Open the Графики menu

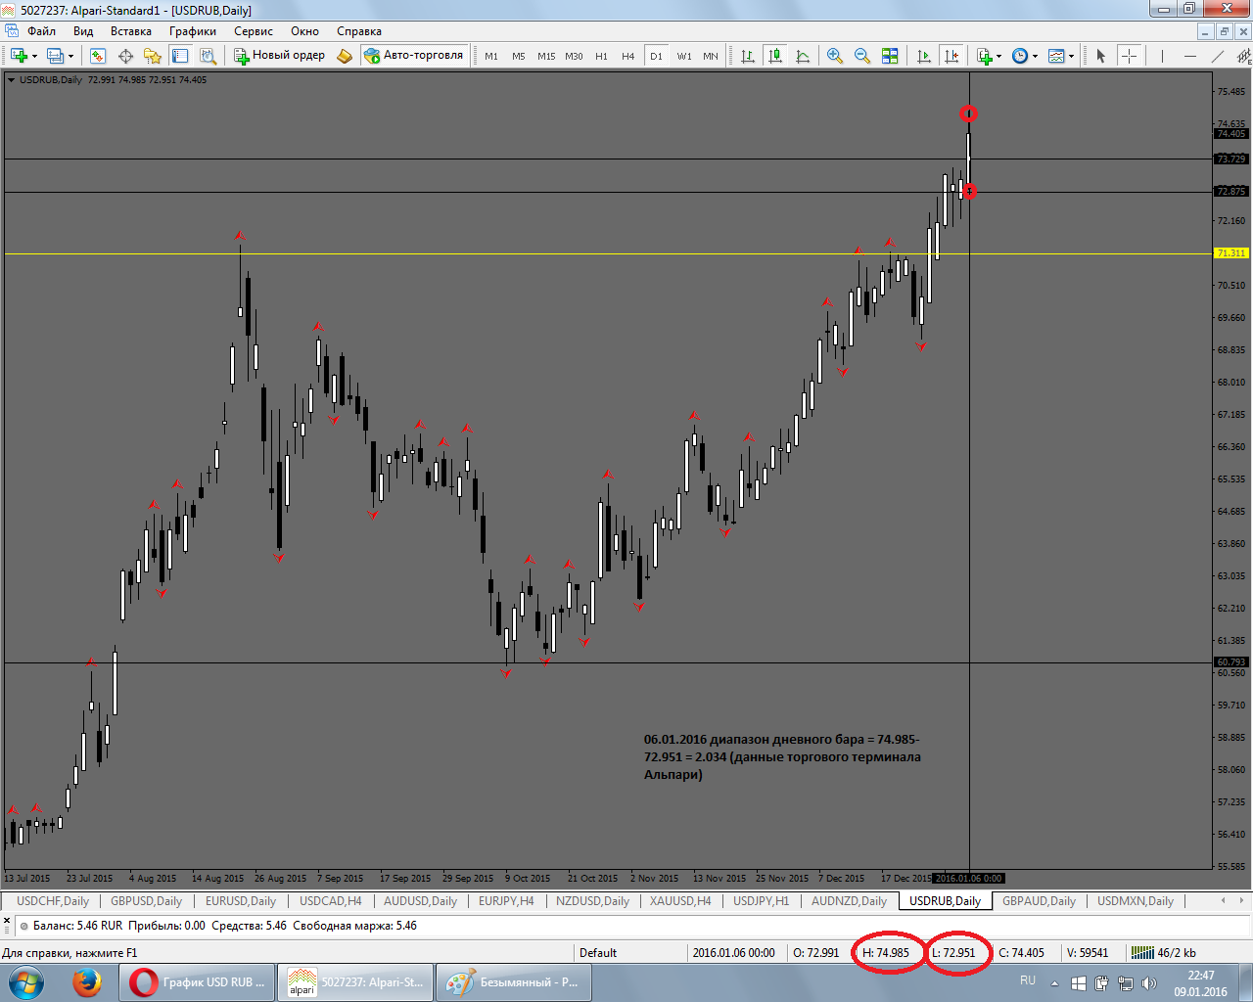[193, 31]
